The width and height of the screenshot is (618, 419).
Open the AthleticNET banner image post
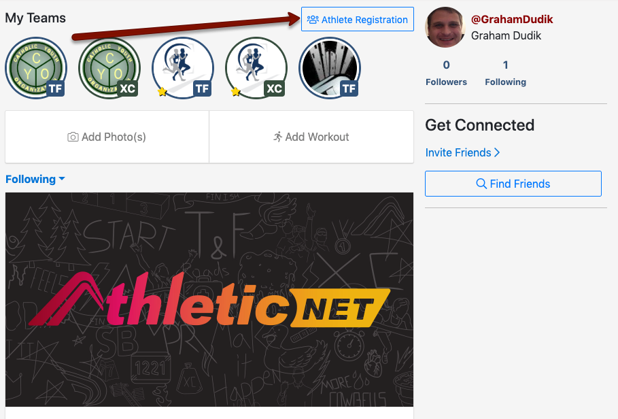pyautogui.click(x=209, y=299)
